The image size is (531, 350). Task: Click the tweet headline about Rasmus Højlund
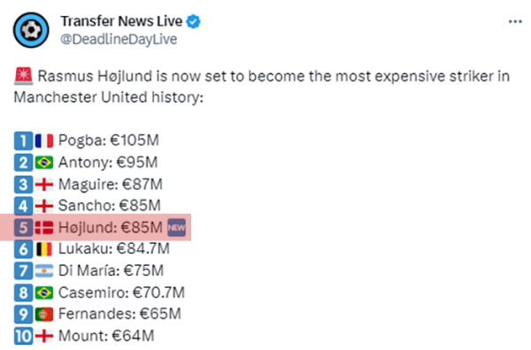coord(262,87)
